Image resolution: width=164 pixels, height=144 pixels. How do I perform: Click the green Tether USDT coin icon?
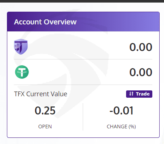tap(22, 72)
